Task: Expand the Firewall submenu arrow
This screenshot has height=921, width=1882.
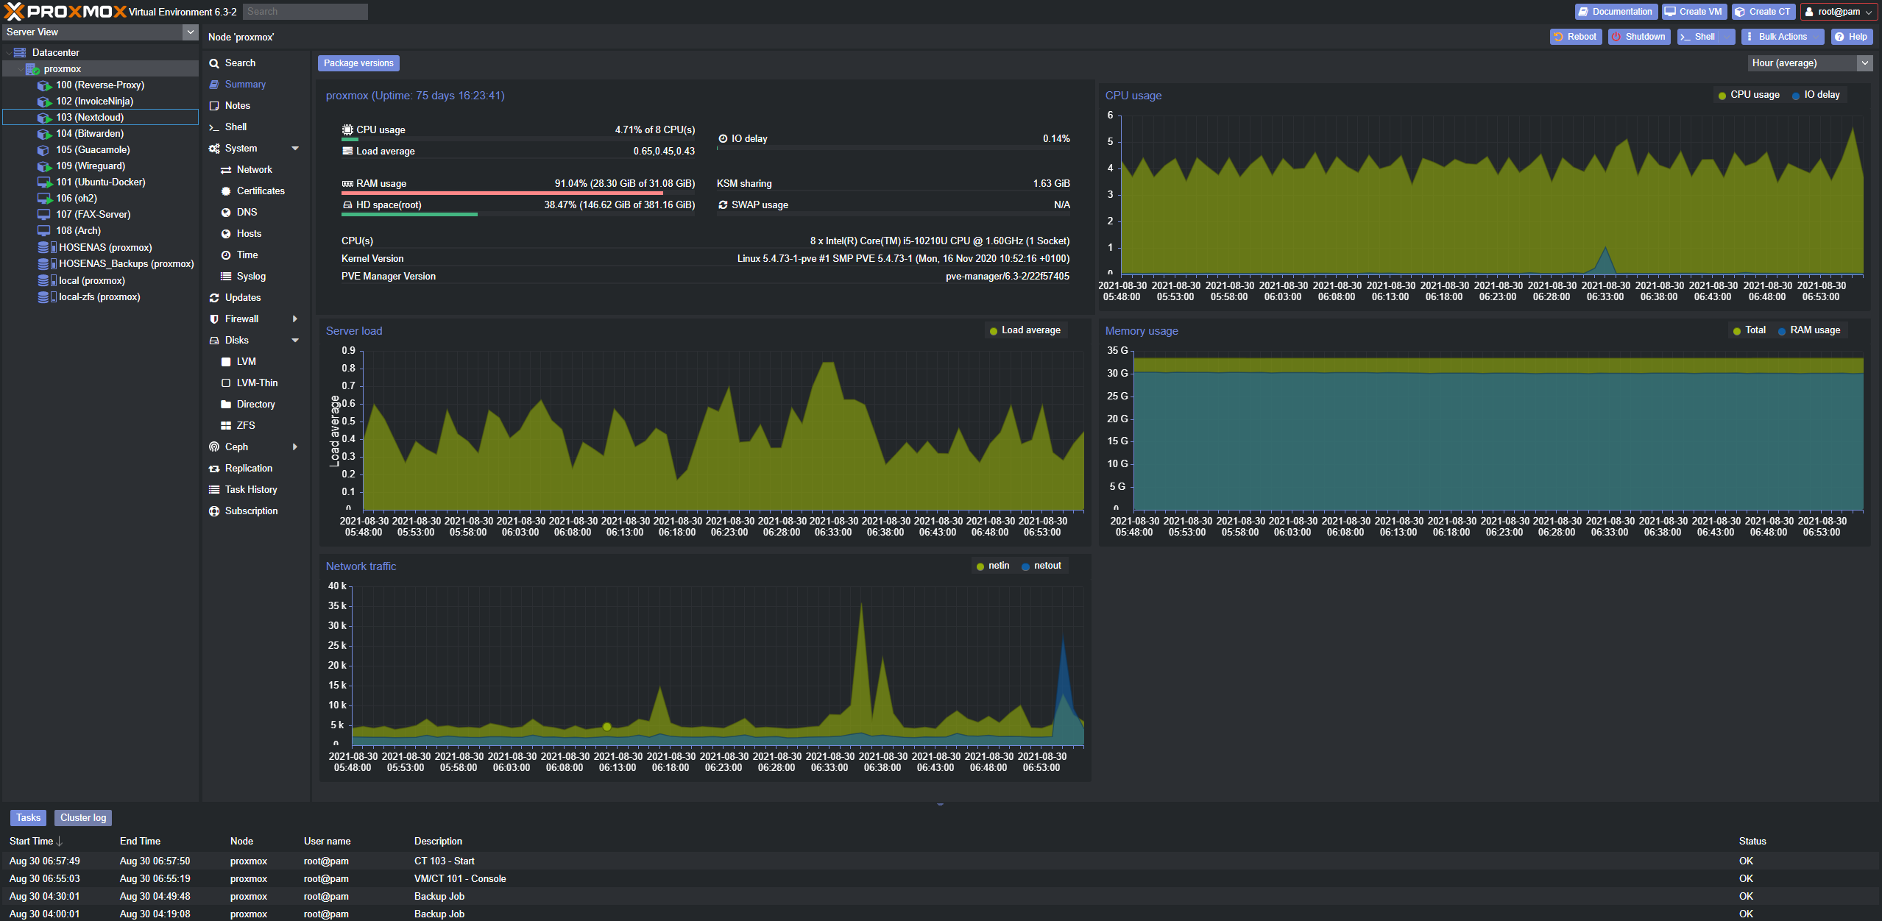Action: click(296, 319)
